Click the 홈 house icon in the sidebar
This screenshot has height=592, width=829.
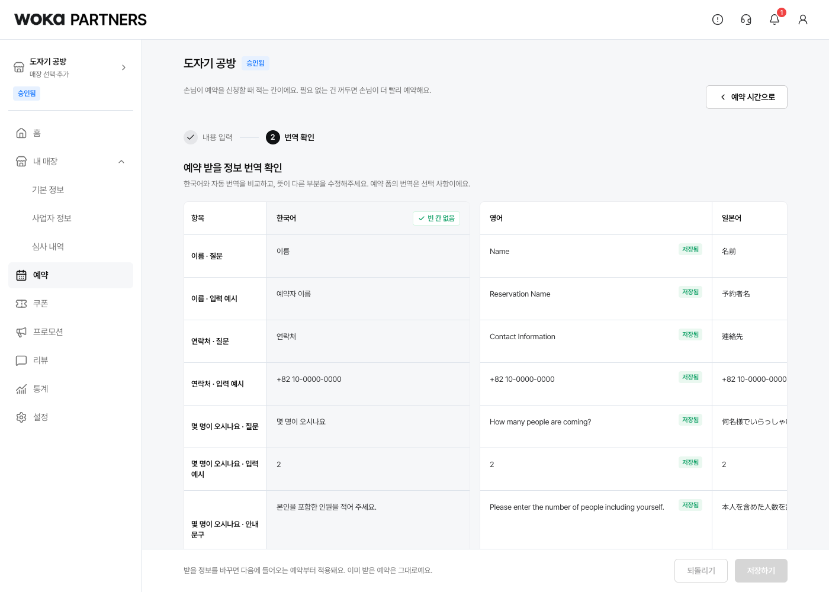(x=21, y=133)
